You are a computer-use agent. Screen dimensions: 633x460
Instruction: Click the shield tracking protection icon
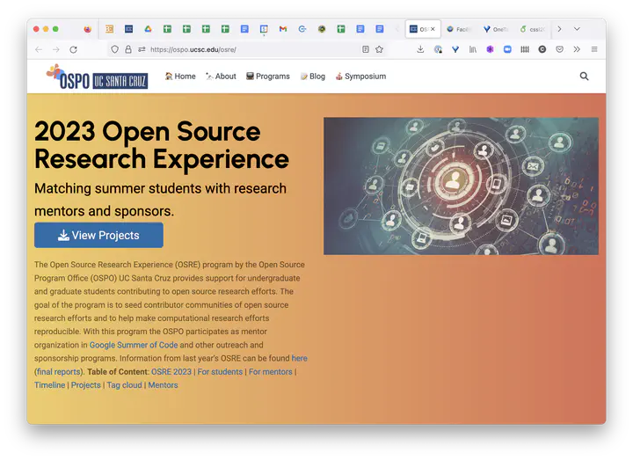point(115,50)
